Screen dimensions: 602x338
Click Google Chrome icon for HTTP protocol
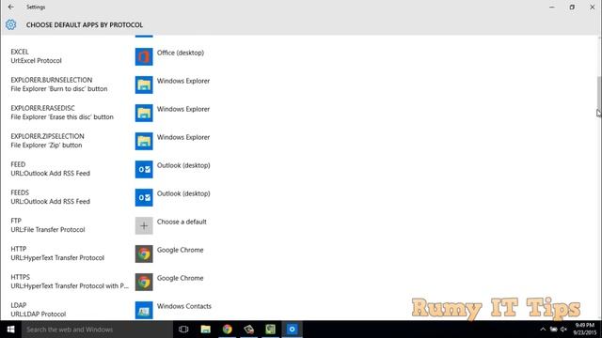pos(144,253)
